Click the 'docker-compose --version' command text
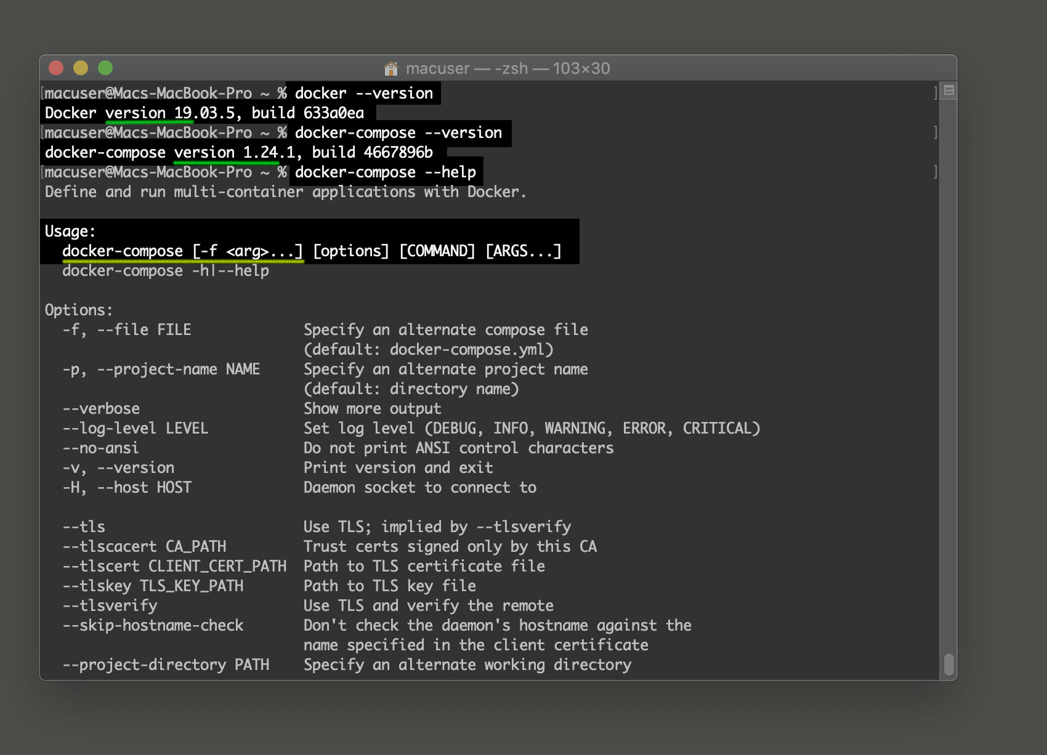 [x=398, y=133]
